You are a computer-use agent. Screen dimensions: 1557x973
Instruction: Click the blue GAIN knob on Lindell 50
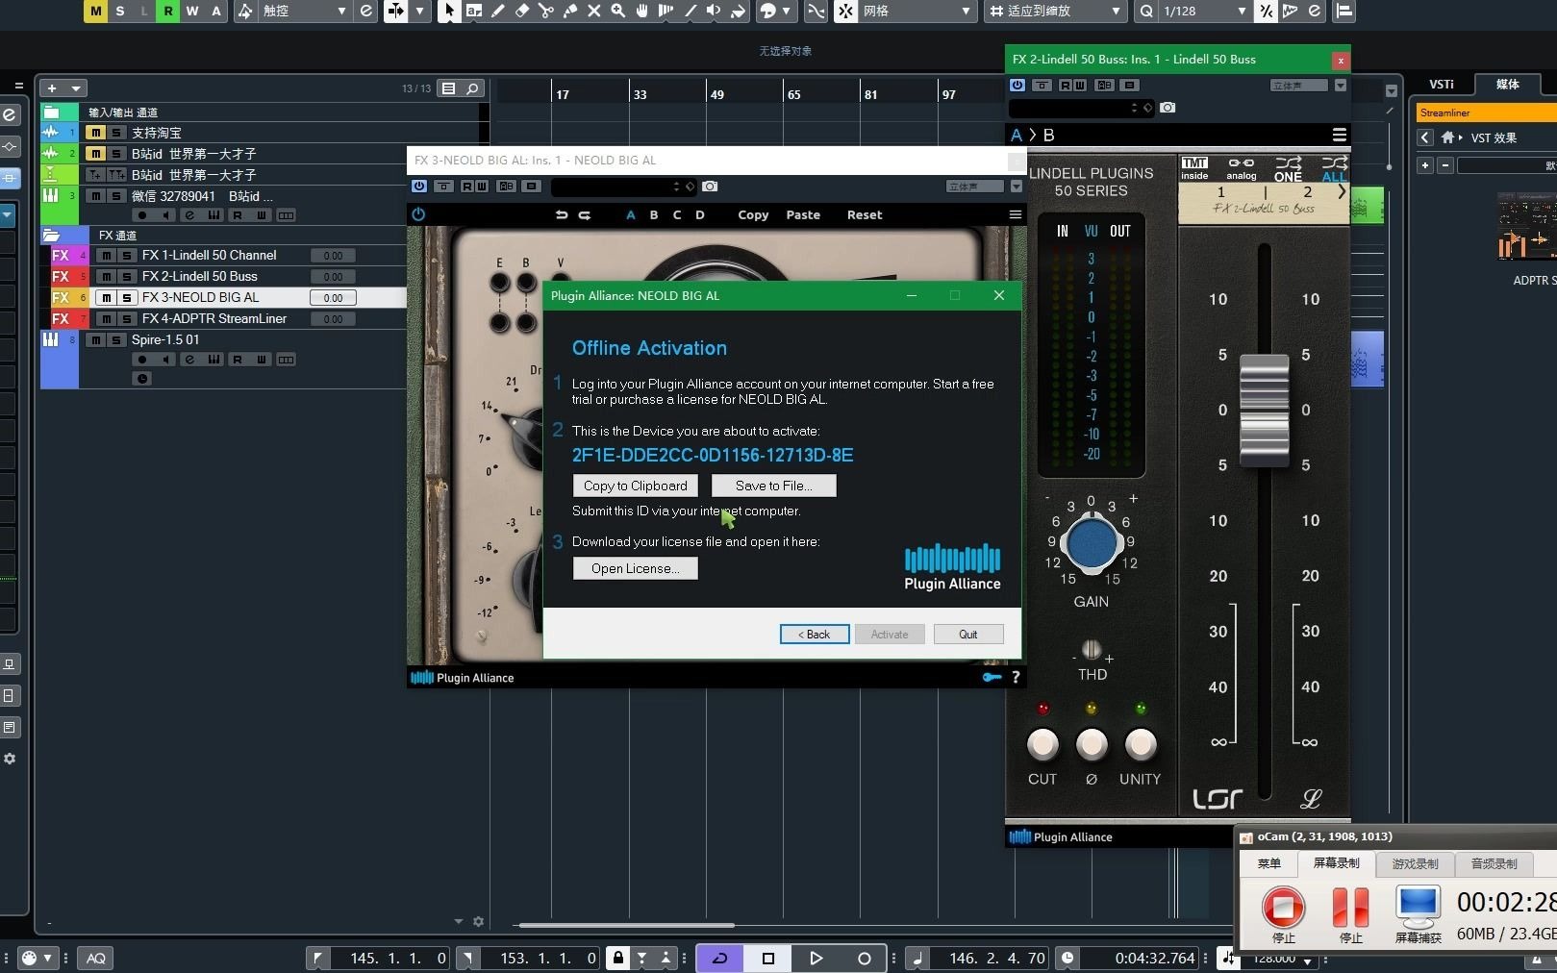[1092, 543]
